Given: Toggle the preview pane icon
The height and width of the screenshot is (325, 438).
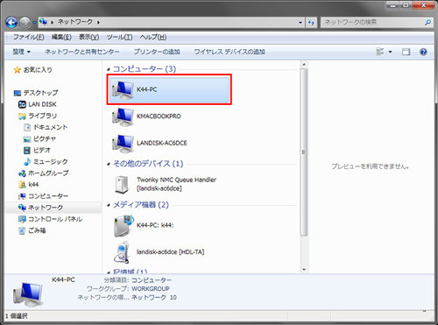Looking at the screenshot, I should (x=406, y=52).
